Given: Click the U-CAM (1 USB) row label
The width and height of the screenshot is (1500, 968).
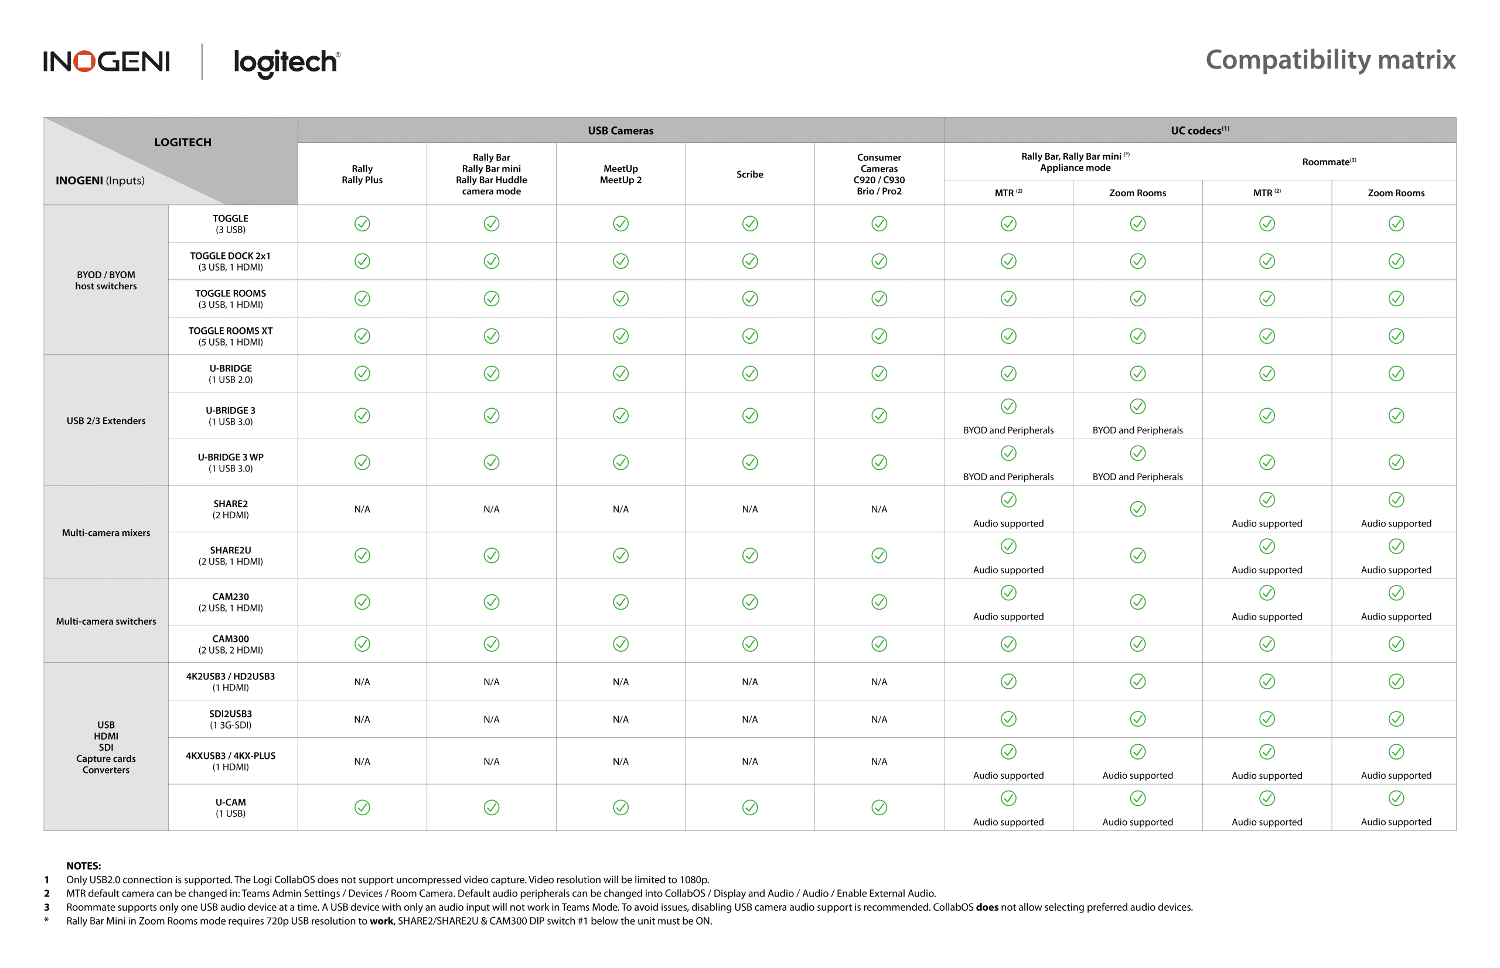Looking at the screenshot, I should click(x=231, y=808).
